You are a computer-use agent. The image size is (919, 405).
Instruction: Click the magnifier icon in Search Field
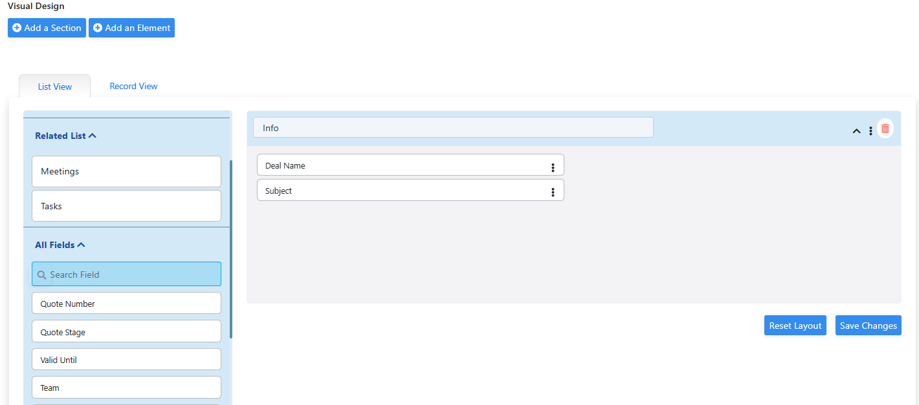pos(42,275)
